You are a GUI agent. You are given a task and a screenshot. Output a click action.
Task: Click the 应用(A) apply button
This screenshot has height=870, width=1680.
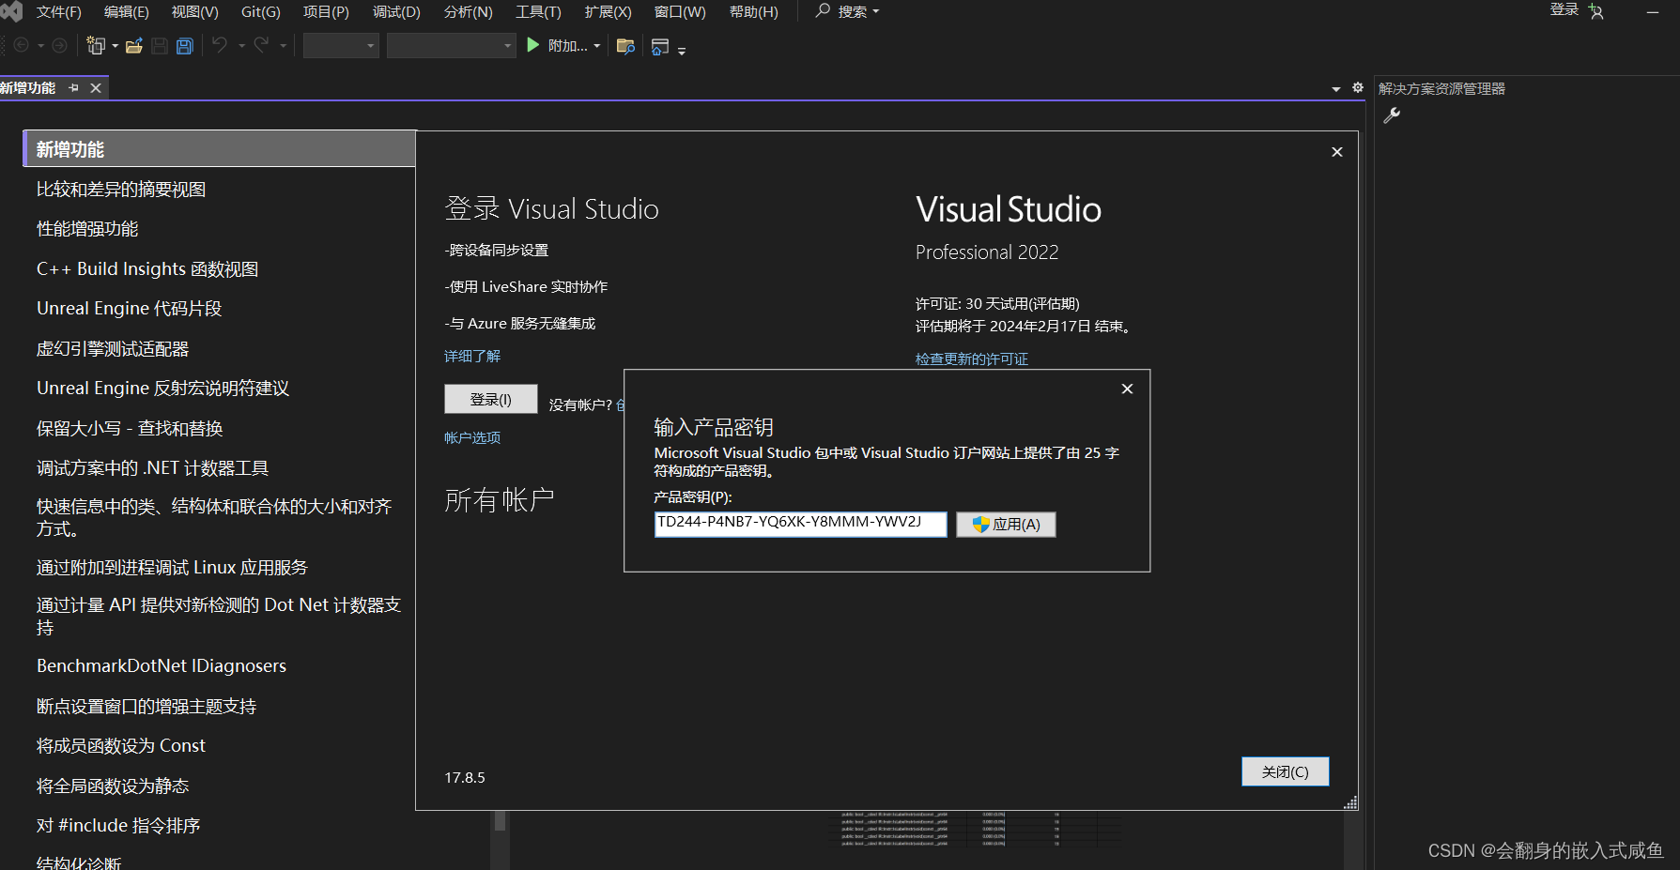coord(1006,525)
